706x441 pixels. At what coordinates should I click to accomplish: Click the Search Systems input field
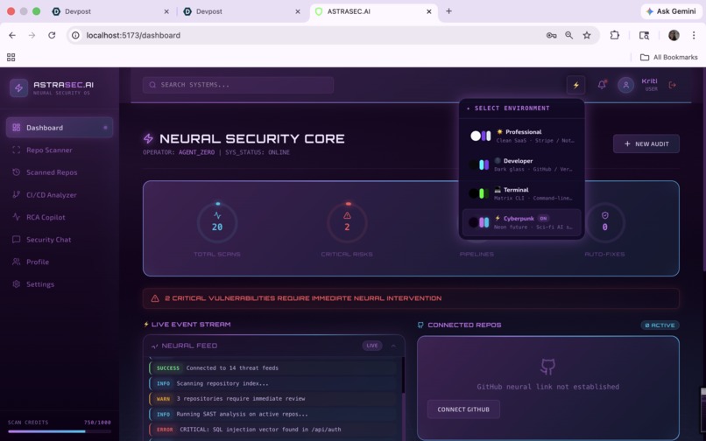pos(238,85)
